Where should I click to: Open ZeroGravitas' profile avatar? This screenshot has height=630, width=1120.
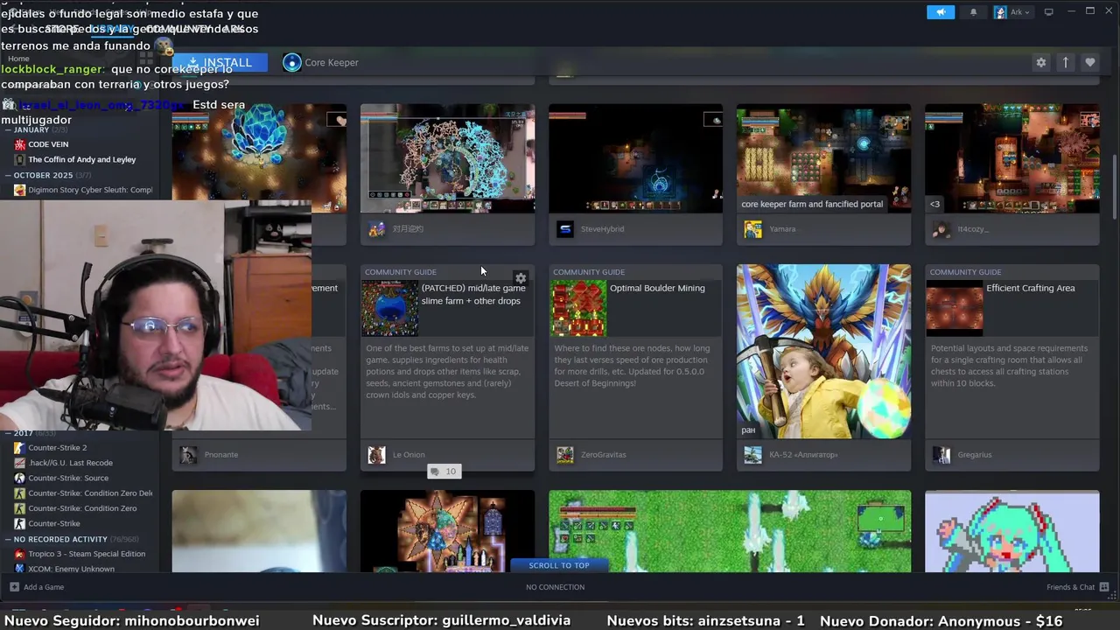(565, 455)
